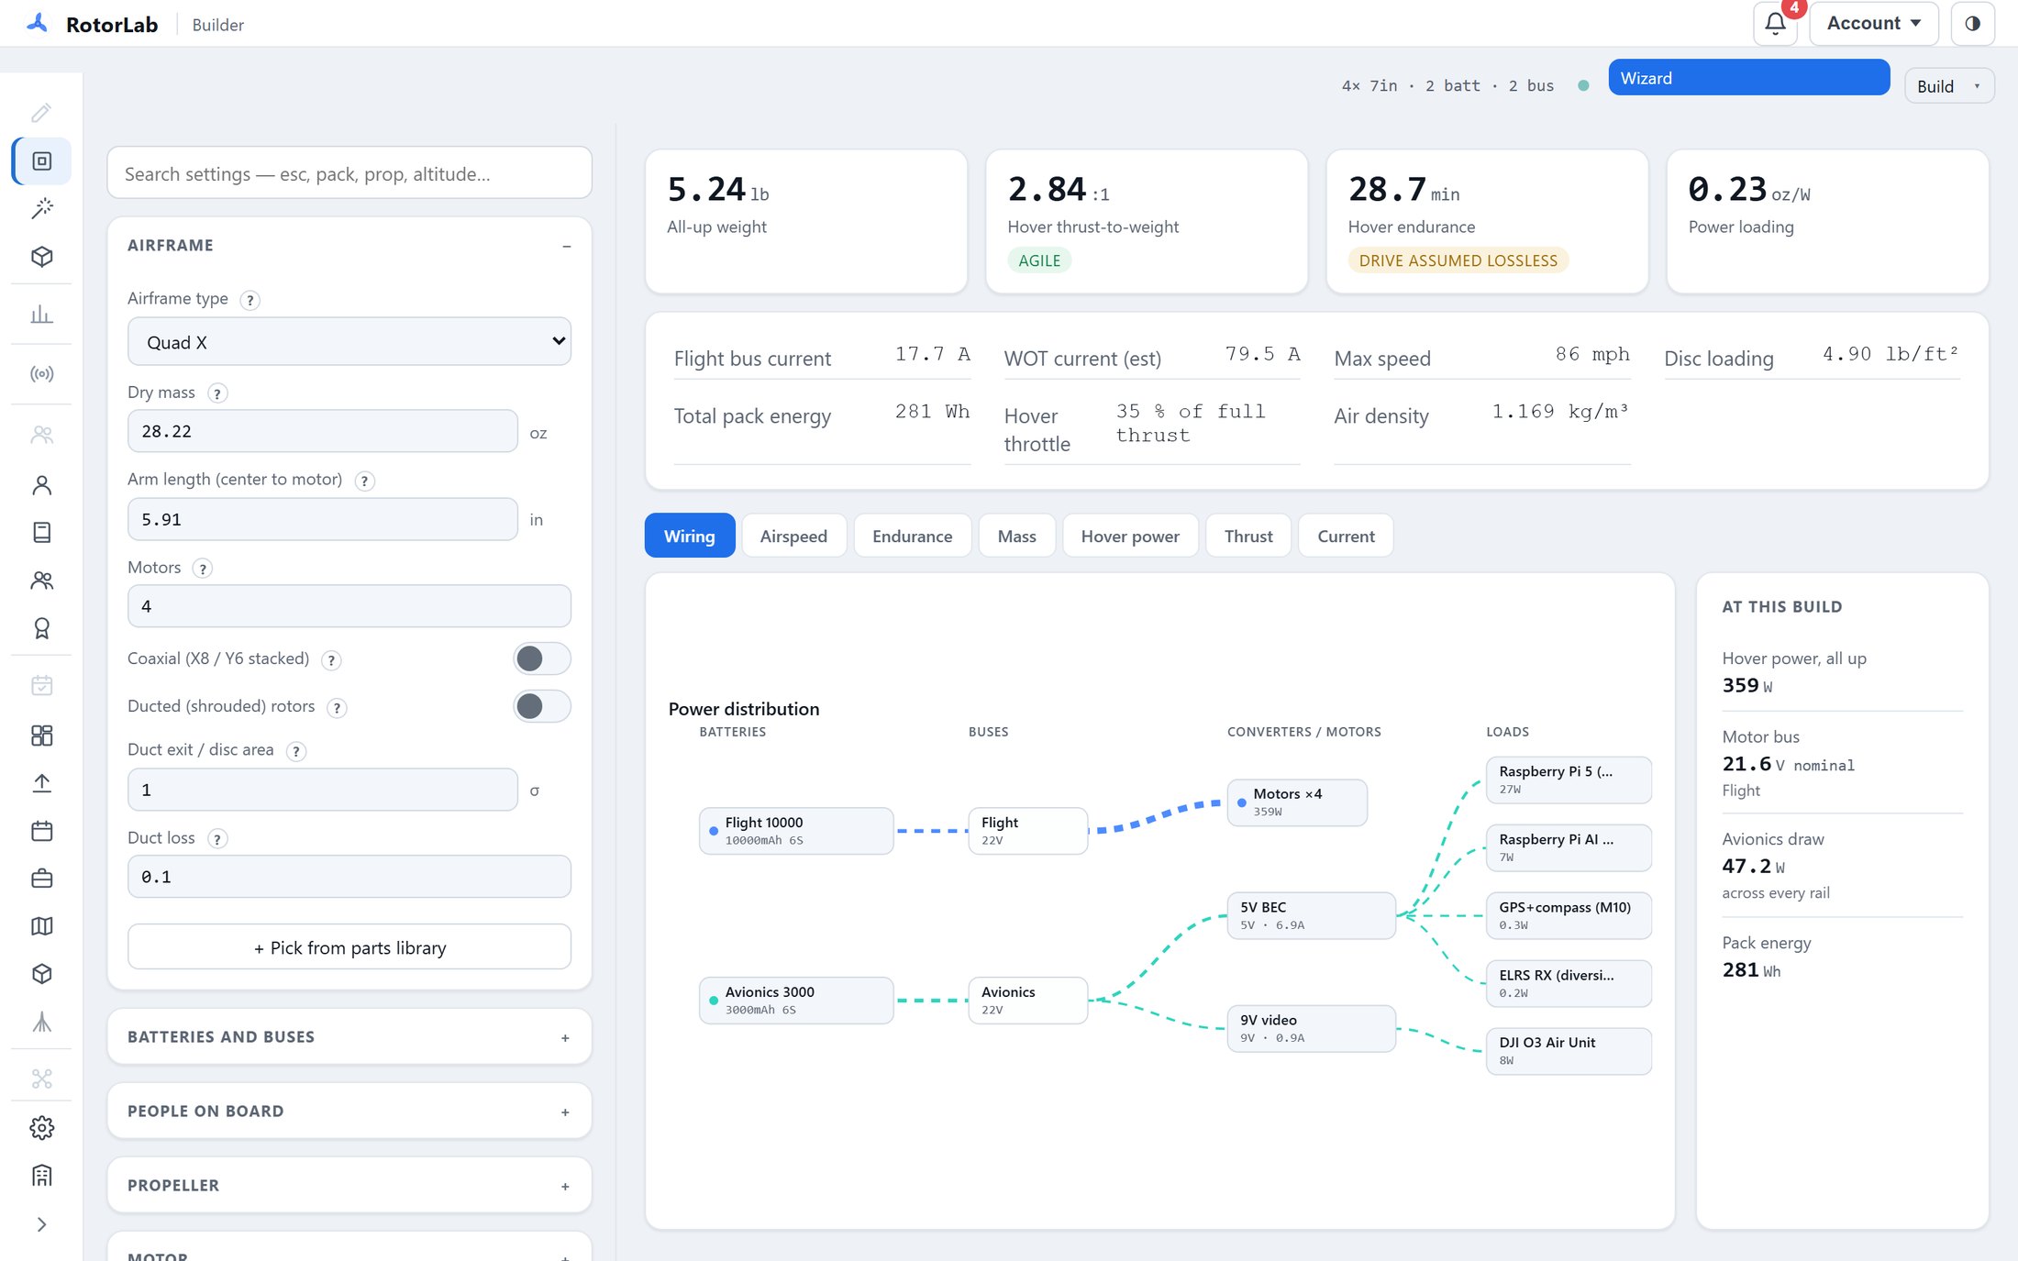Open notifications bell icon
The height and width of the screenshot is (1261, 2018).
(x=1775, y=24)
